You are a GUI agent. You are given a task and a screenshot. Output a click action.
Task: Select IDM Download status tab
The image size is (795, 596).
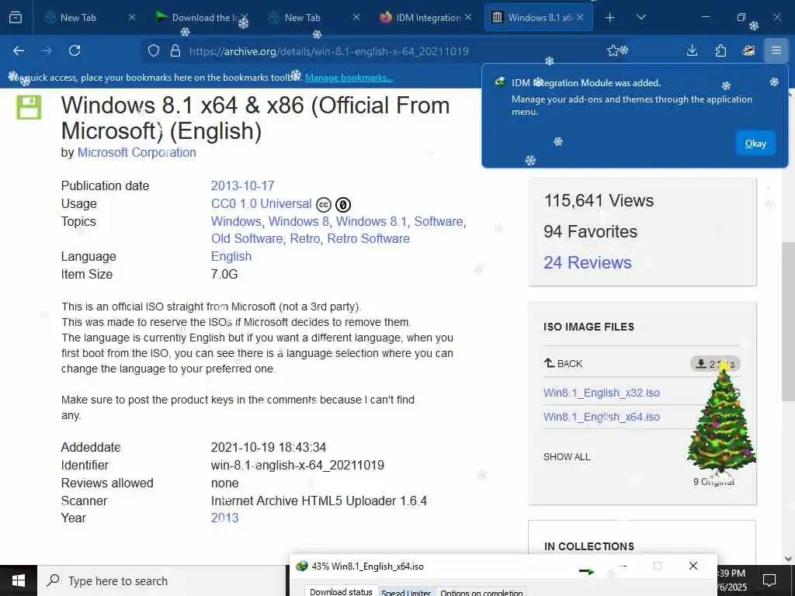point(341,591)
